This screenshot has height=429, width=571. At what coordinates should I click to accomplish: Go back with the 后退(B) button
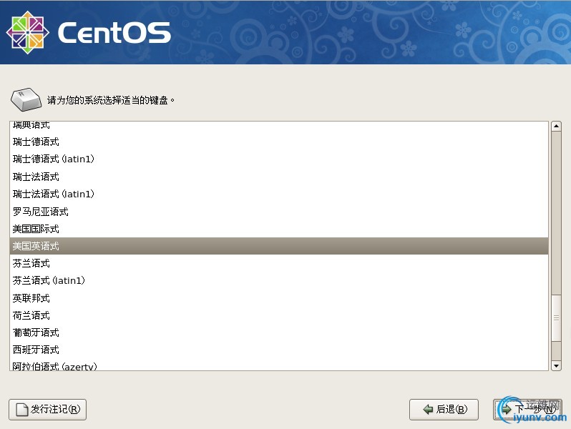coord(444,410)
